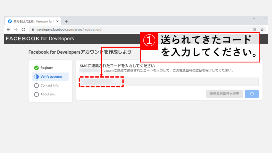272x153 pixels.
Task: Select the 開発者として登録 browser tab
Action: pyautogui.click(x=32, y=21)
